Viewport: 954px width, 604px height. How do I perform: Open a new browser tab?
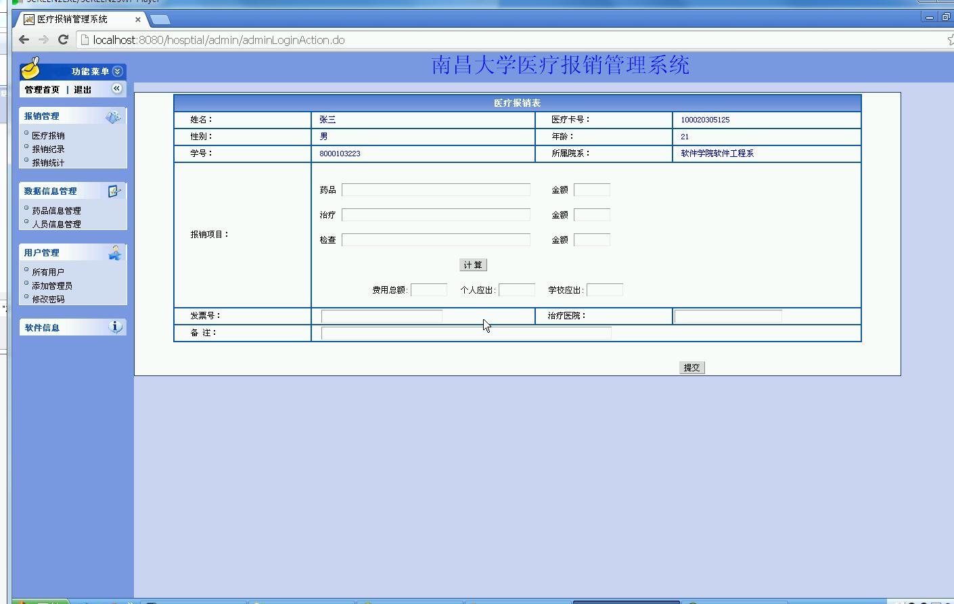160,20
